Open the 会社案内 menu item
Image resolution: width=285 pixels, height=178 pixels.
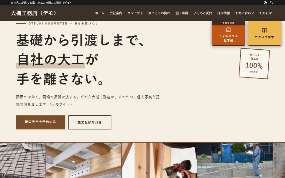click(116, 13)
